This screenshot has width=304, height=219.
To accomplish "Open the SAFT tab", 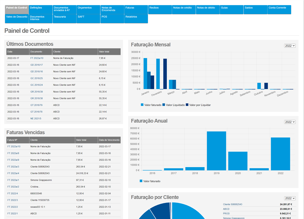I will pyautogui.click(x=88, y=19).
